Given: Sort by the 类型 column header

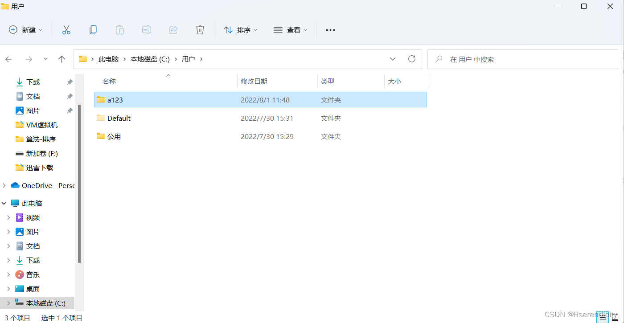Looking at the screenshot, I should coord(328,81).
